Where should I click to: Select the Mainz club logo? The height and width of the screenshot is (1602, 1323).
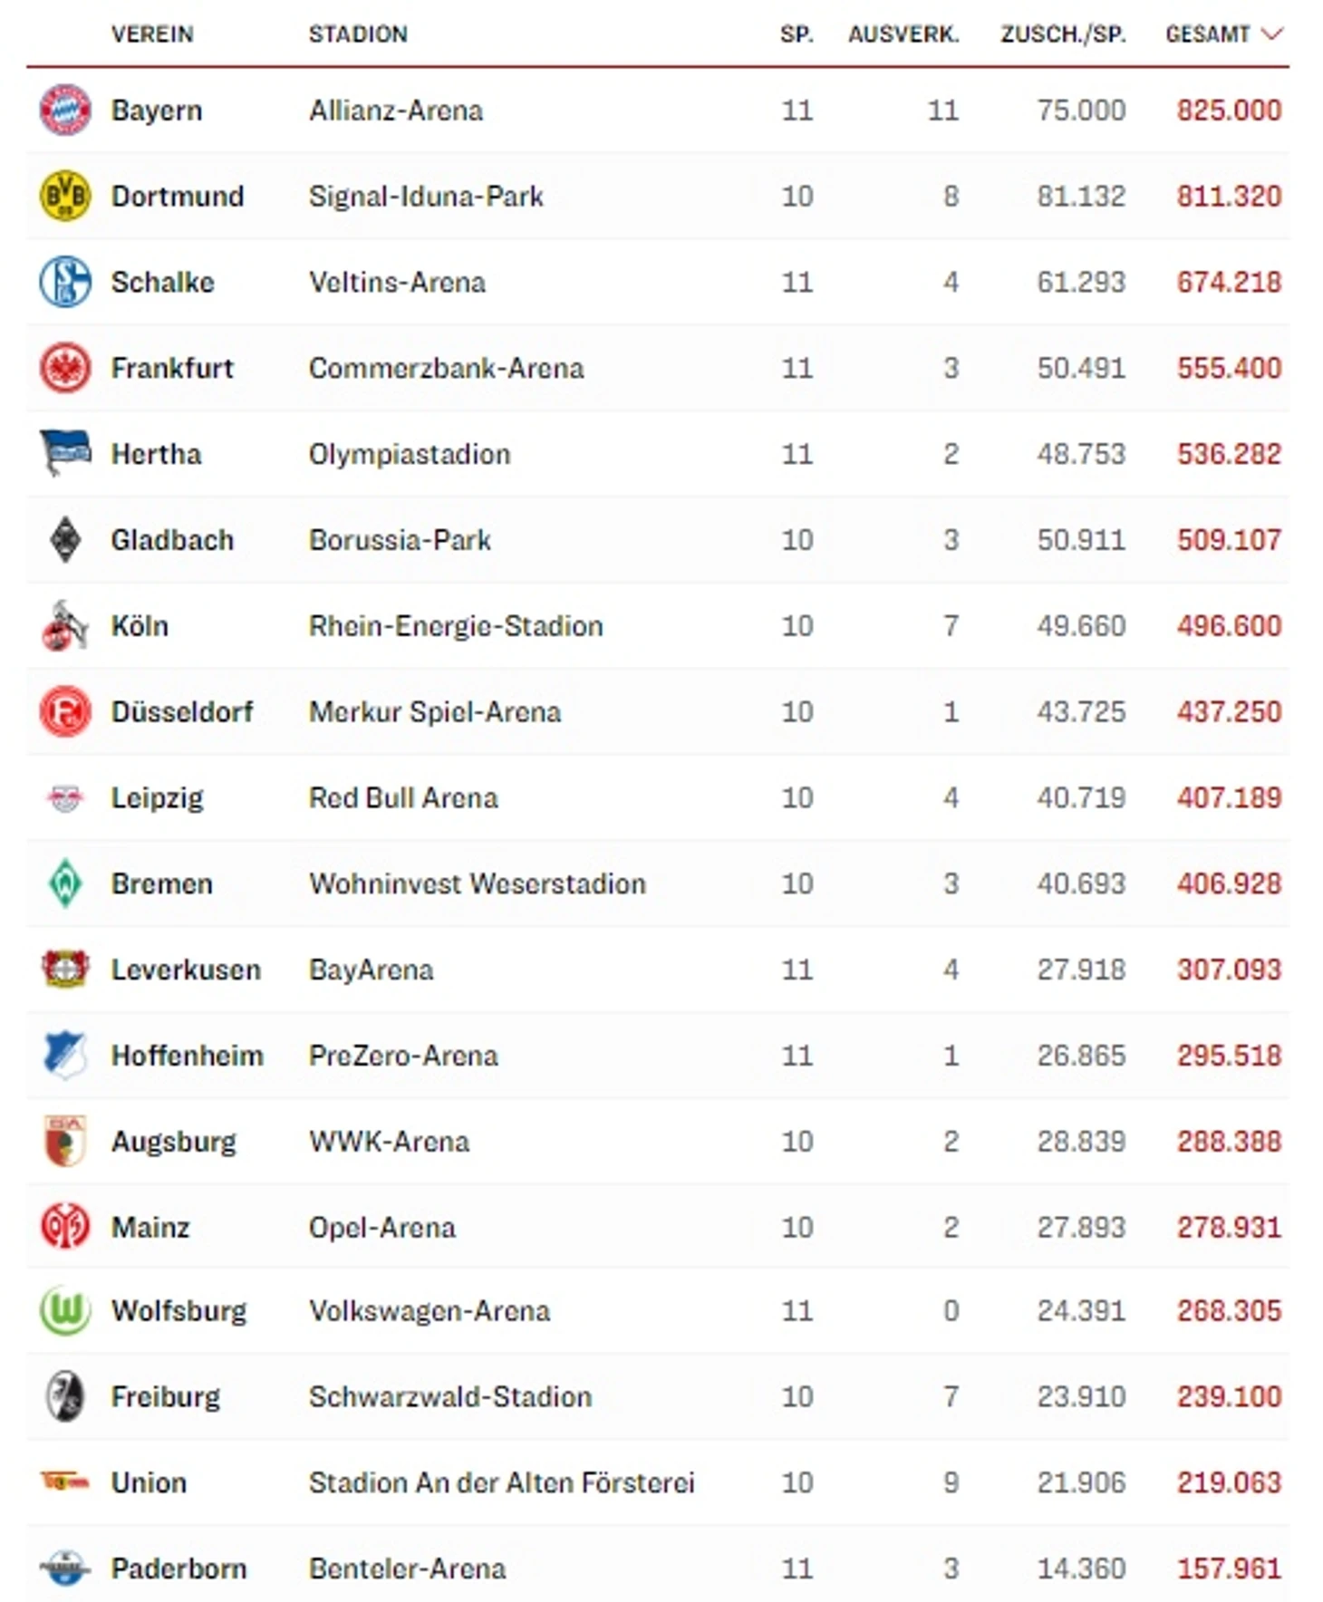pos(65,1227)
